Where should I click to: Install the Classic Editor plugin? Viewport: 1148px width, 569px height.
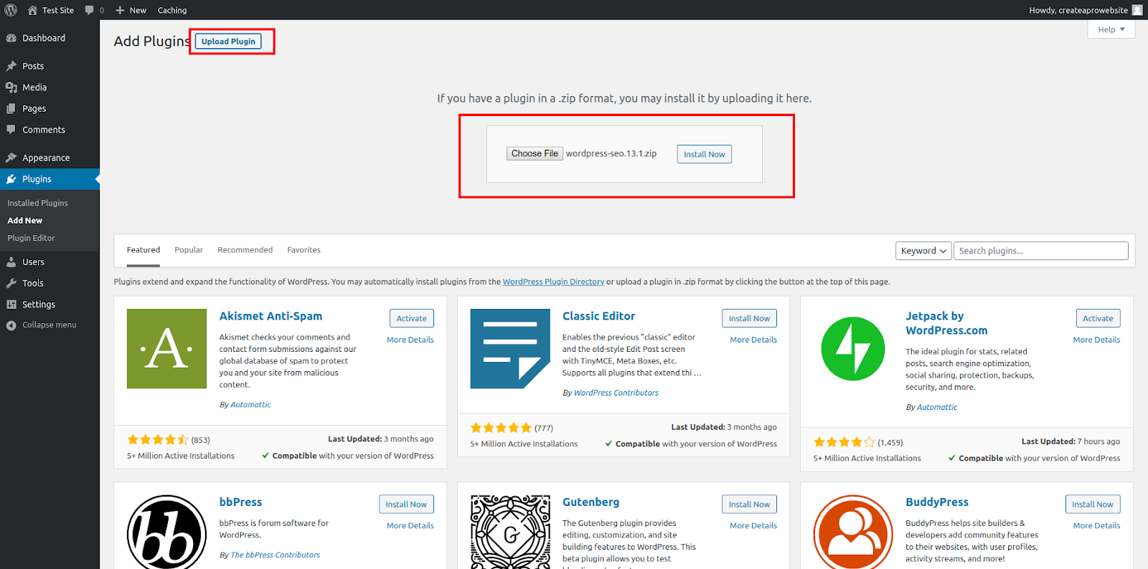coord(749,318)
